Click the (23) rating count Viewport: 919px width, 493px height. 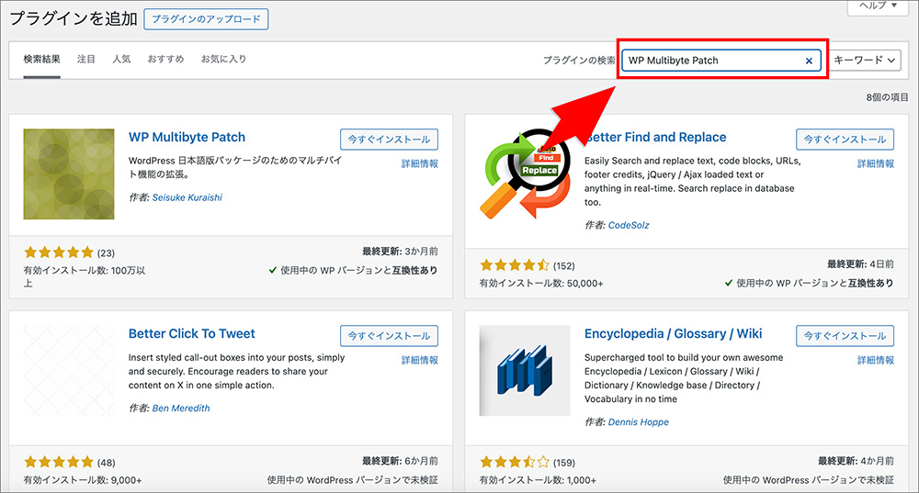point(106,253)
